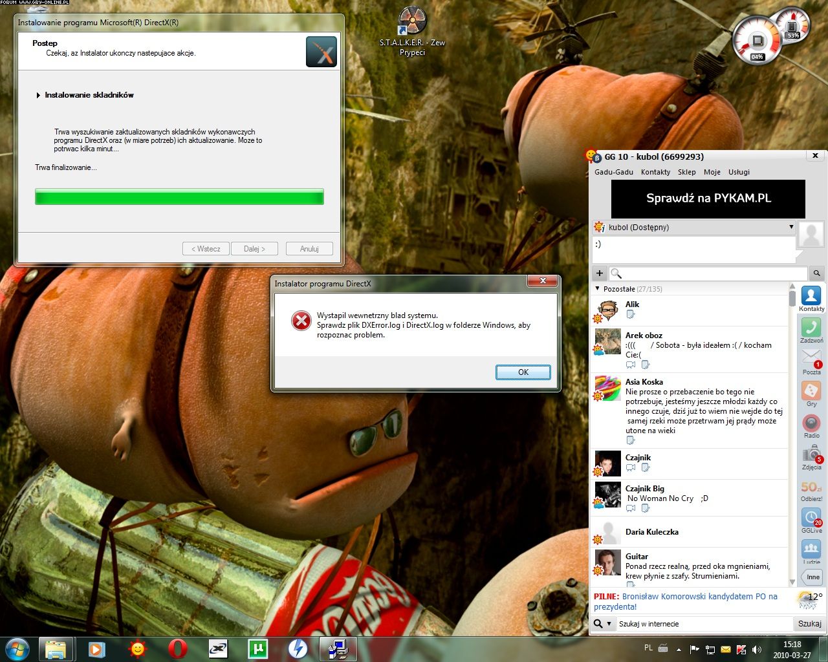Click the 50 zł Odbierz promo icon

pyautogui.click(x=811, y=490)
